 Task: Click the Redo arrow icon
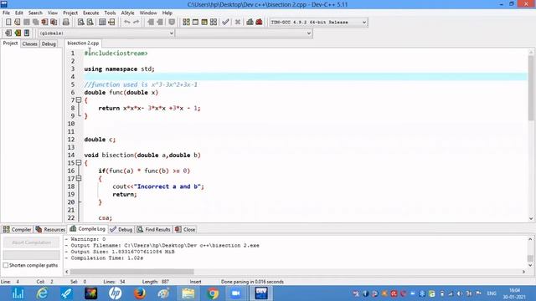coord(136,23)
